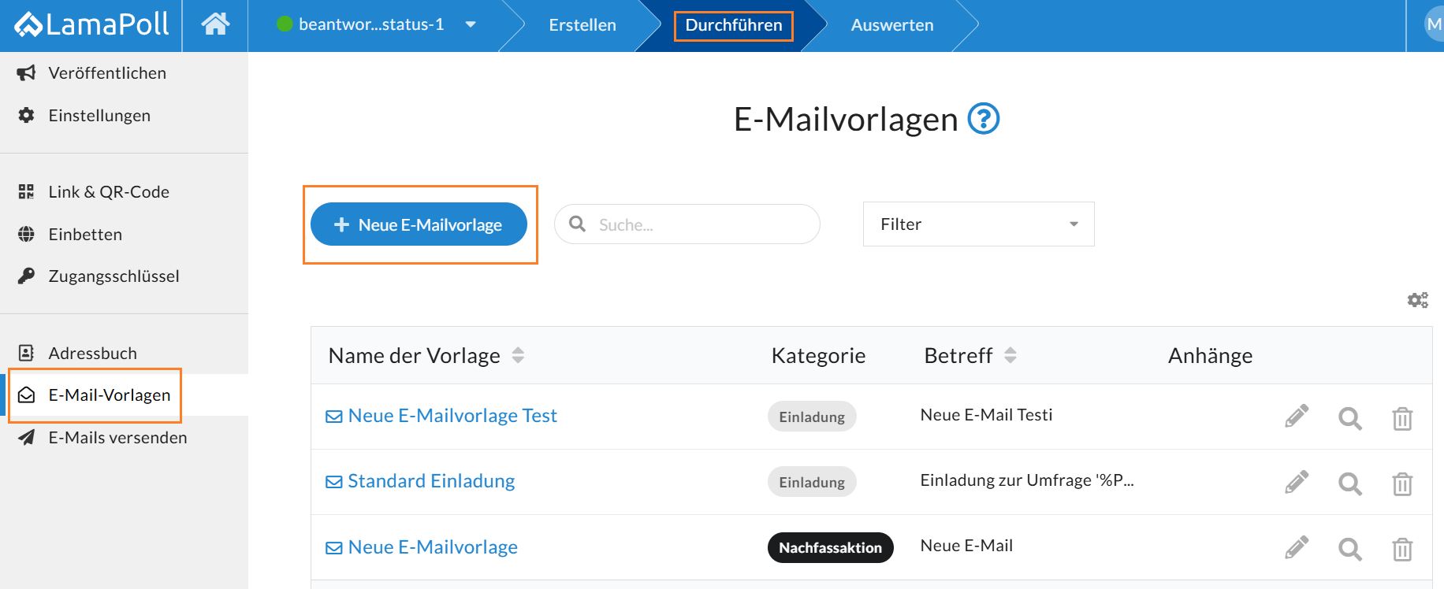The width and height of the screenshot is (1444, 589).
Task: Preview Neue E-Mailvorlage Test with the magnifier
Action: click(1350, 418)
